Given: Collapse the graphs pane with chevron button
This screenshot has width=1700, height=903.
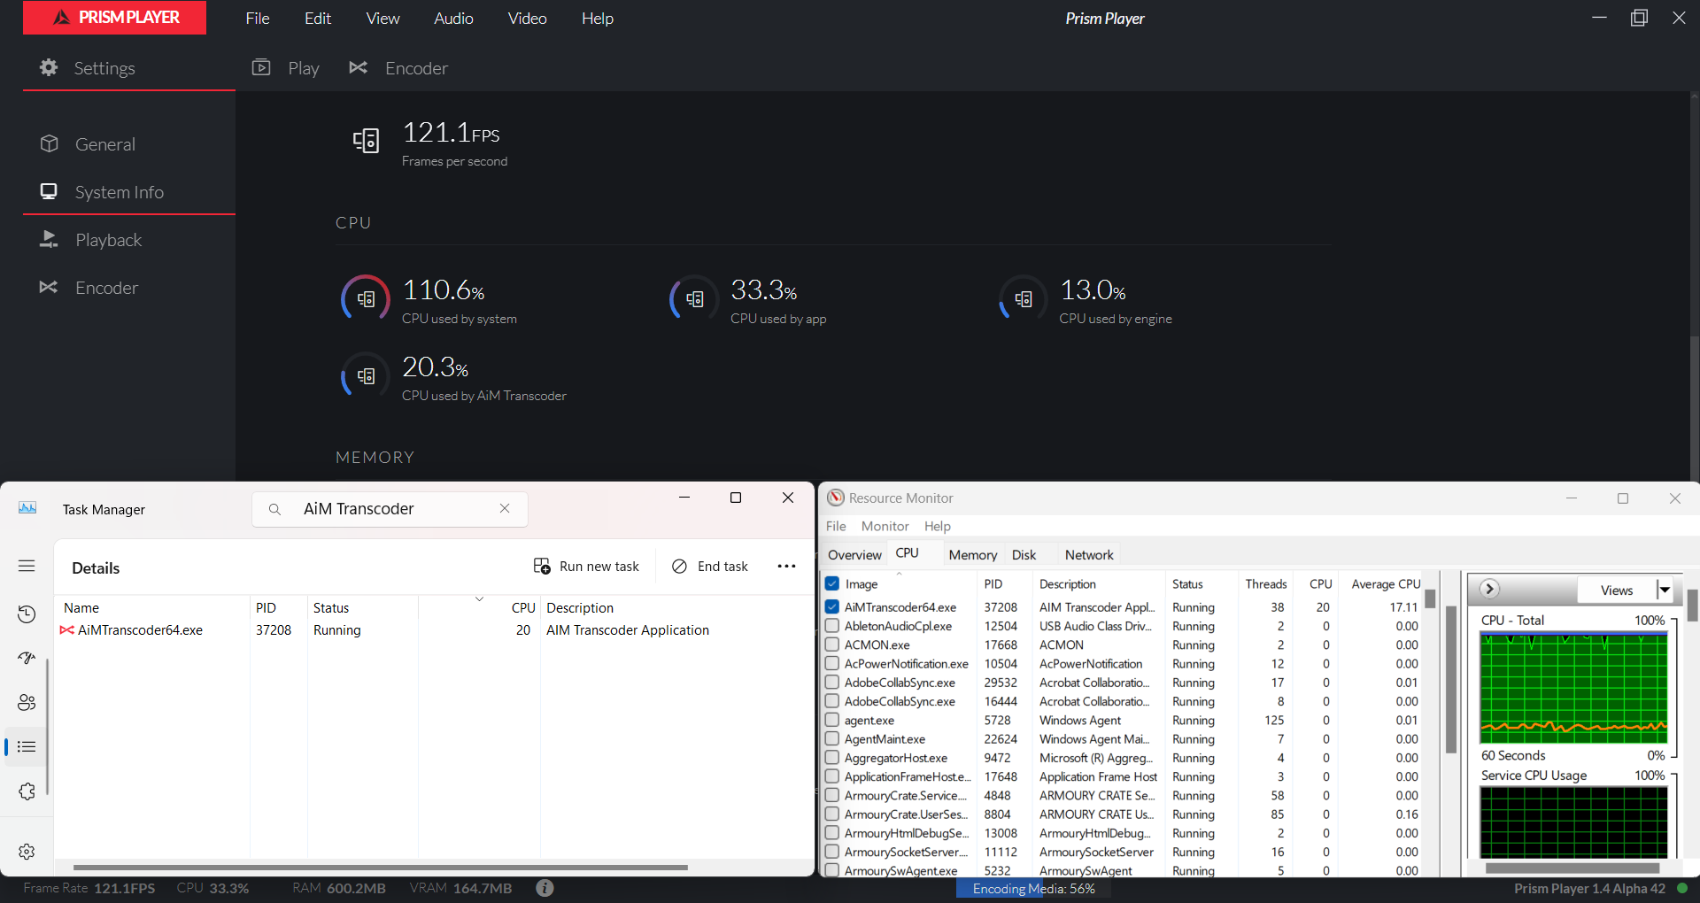Looking at the screenshot, I should click(x=1490, y=589).
